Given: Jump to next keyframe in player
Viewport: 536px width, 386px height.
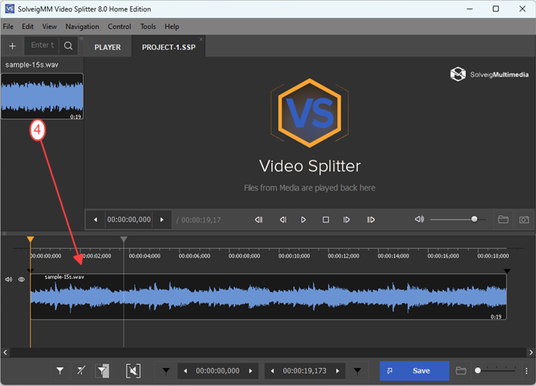Looking at the screenshot, I should 371,220.
